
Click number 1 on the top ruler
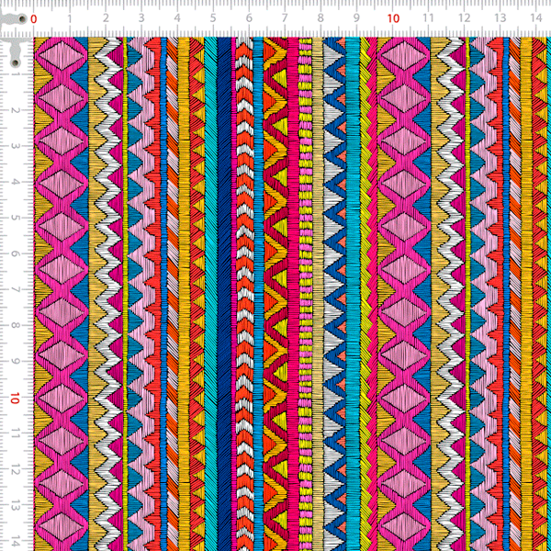pos(70,18)
